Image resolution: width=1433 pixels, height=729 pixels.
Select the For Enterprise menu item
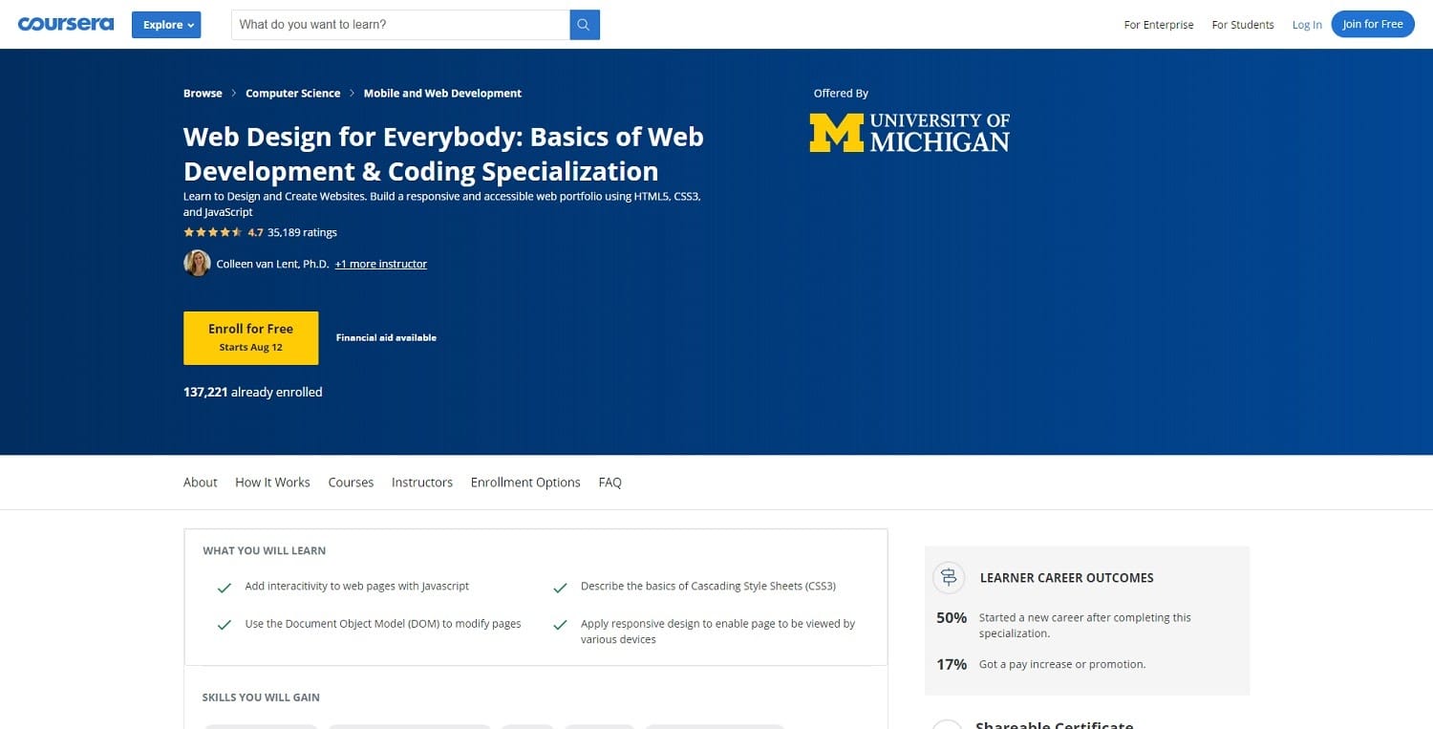point(1159,25)
